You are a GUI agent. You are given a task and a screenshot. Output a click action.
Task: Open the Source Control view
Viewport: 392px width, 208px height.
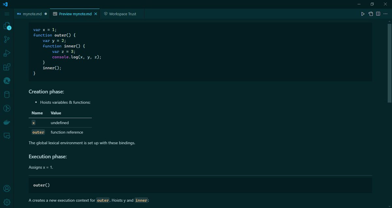(x=7, y=40)
